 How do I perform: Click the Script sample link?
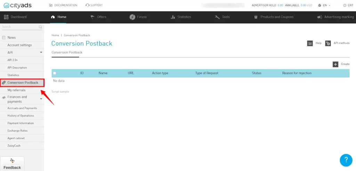(x=60, y=92)
